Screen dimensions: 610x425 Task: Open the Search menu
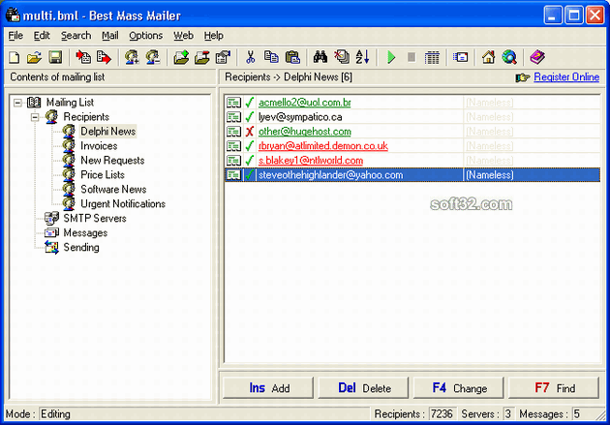click(x=76, y=36)
